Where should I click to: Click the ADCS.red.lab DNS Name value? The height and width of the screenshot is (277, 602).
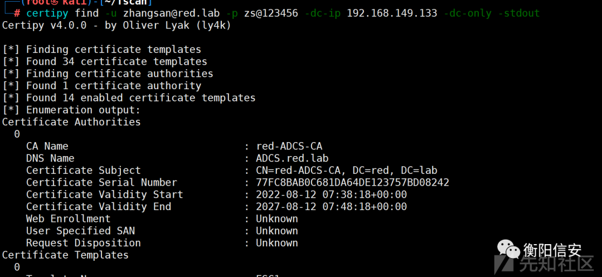[292, 158]
